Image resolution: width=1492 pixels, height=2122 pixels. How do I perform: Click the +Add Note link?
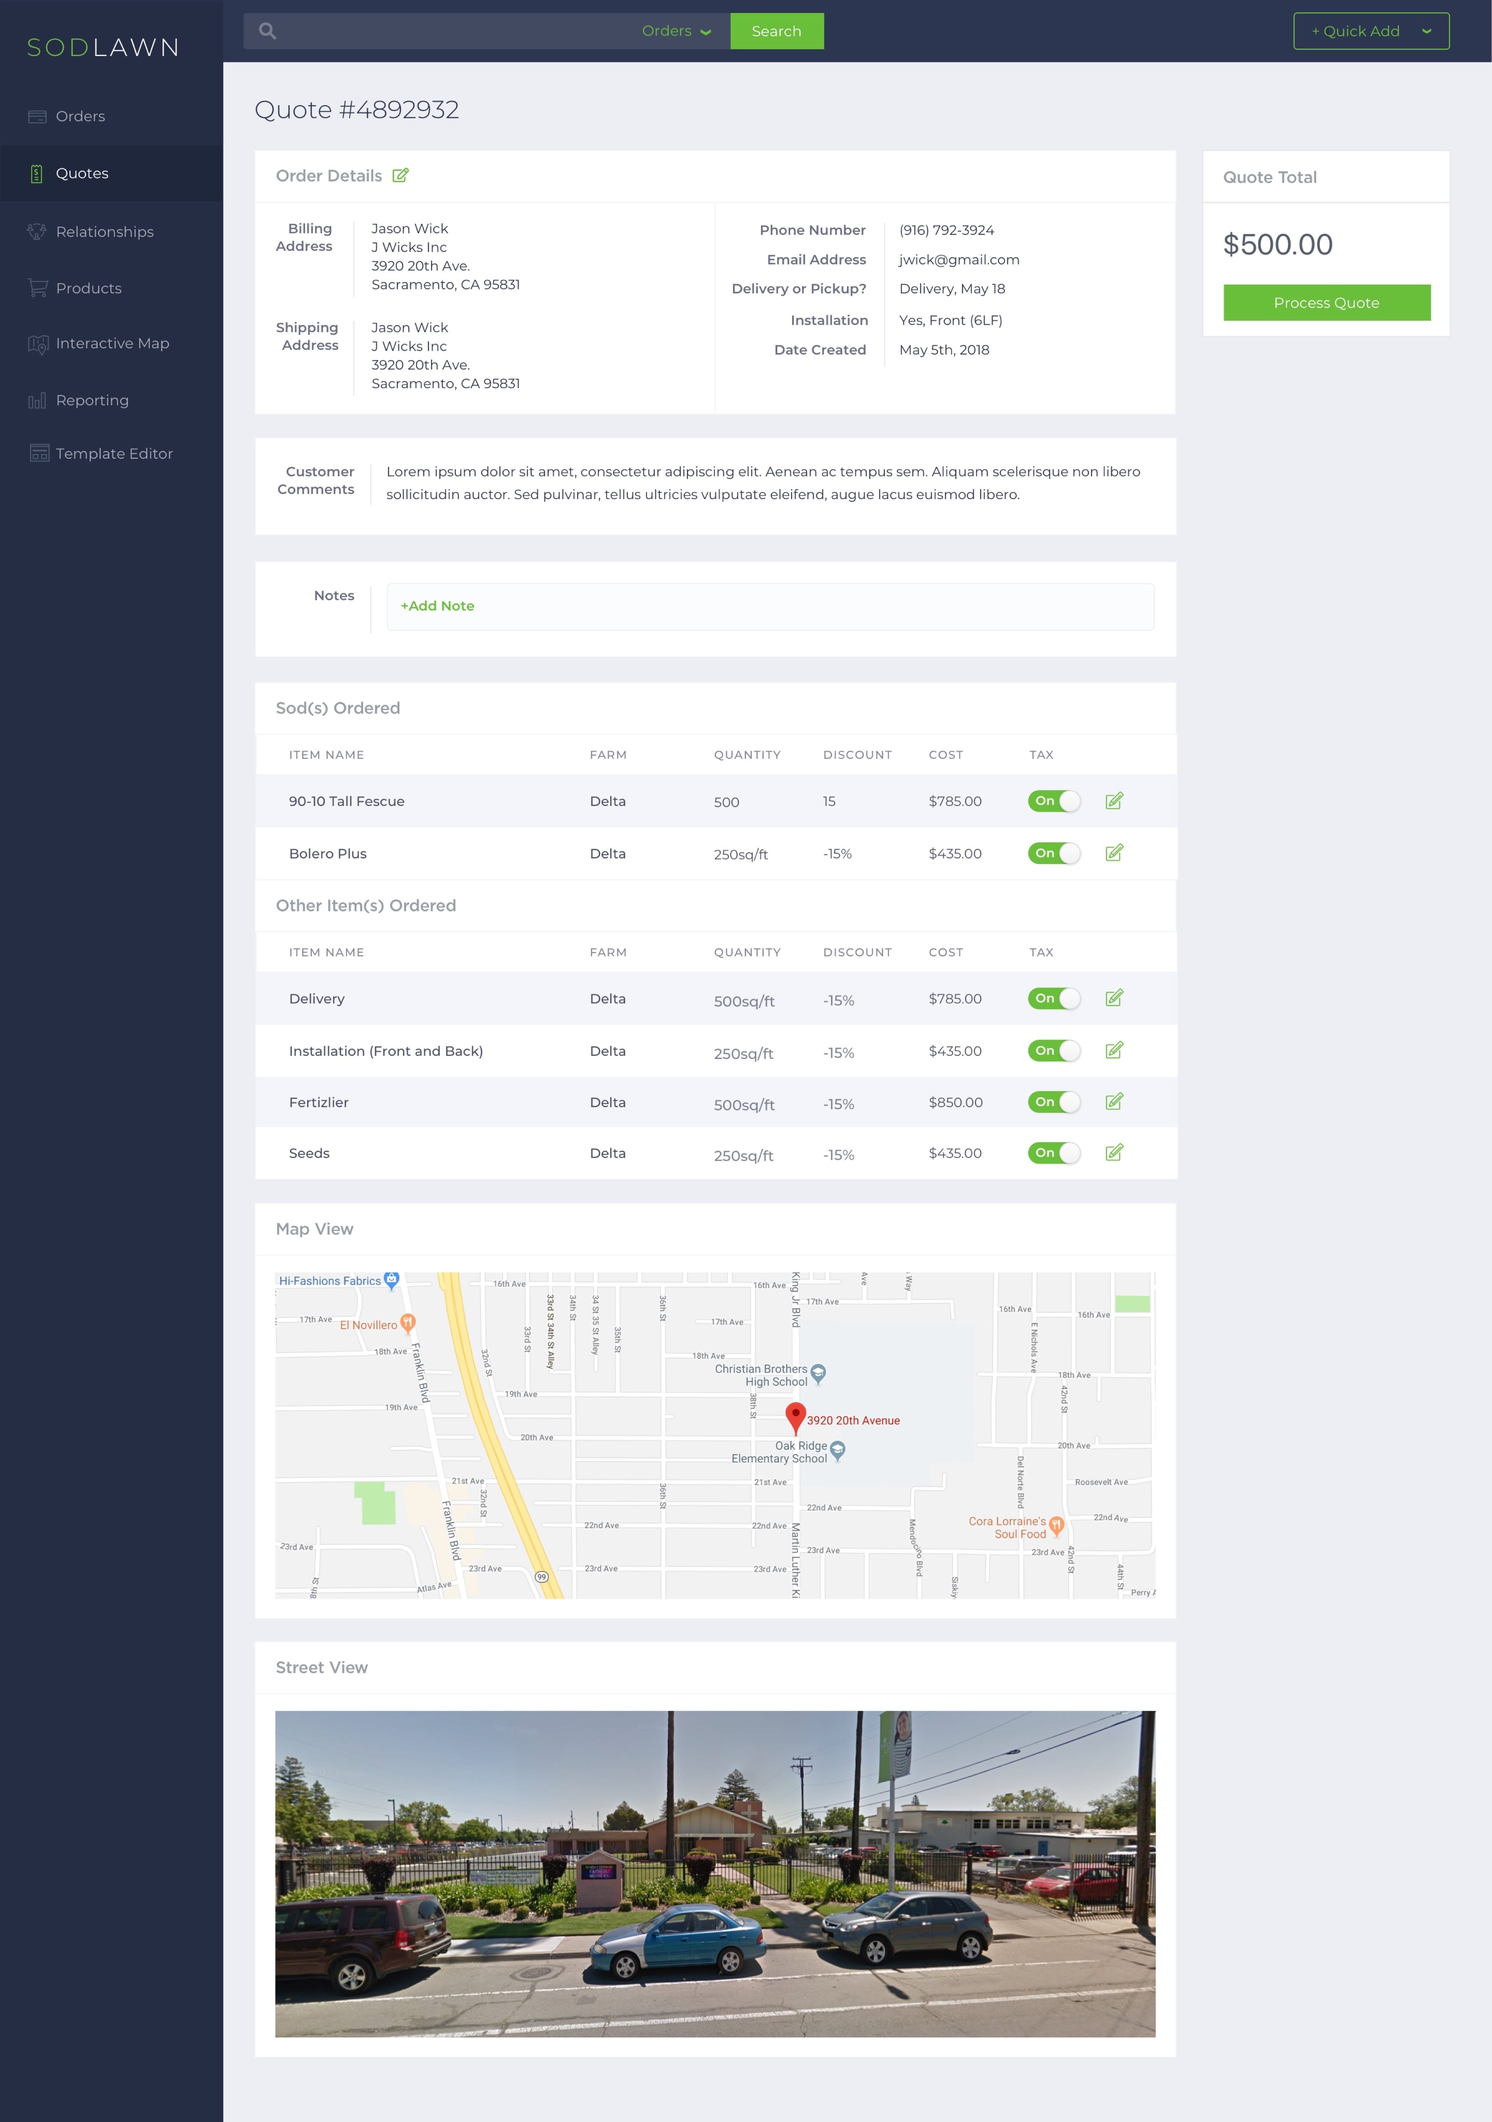(438, 606)
